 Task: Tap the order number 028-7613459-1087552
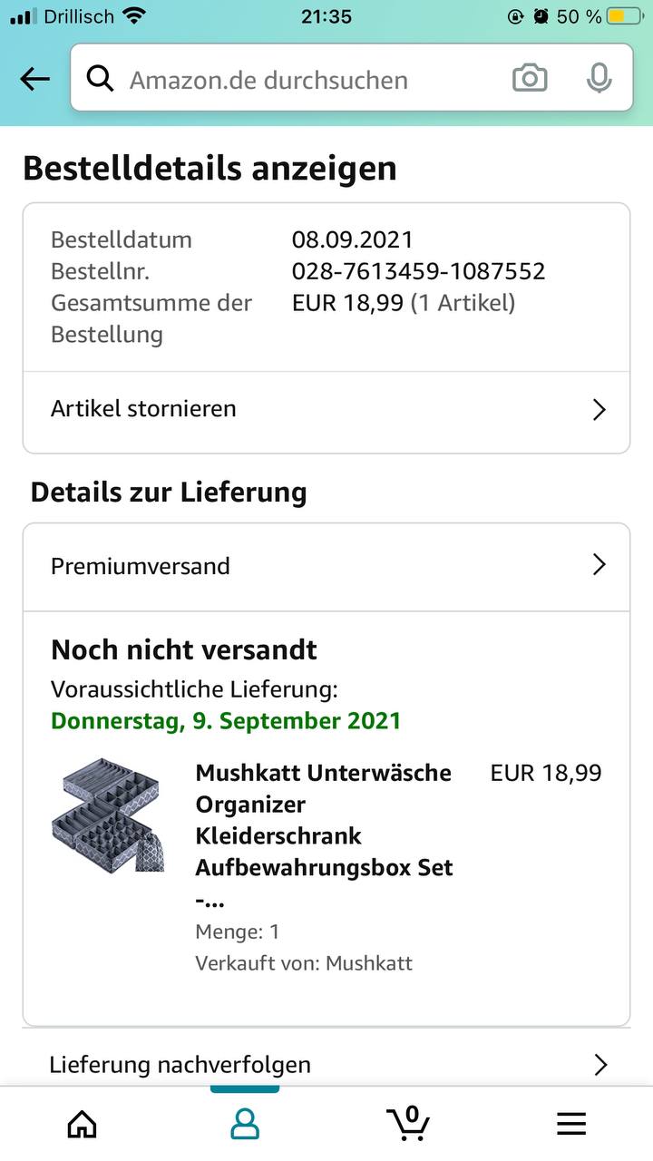pos(418,271)
